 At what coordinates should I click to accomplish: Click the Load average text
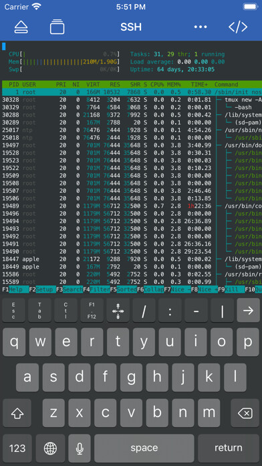click(177, 62)
